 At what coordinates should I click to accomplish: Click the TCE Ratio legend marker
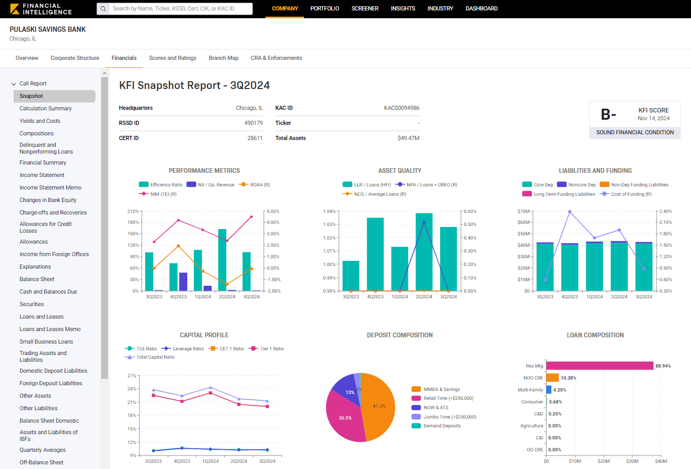[129, 349]
